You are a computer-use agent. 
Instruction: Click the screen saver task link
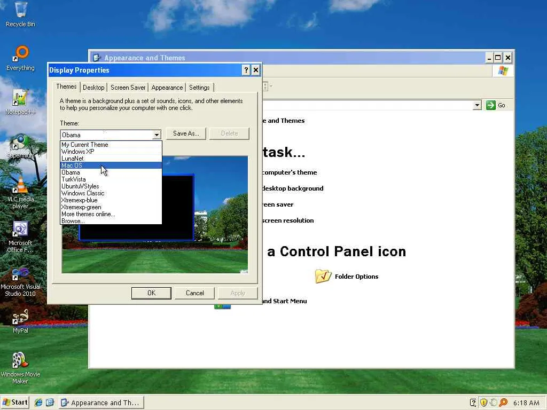(x=278, y=204)
